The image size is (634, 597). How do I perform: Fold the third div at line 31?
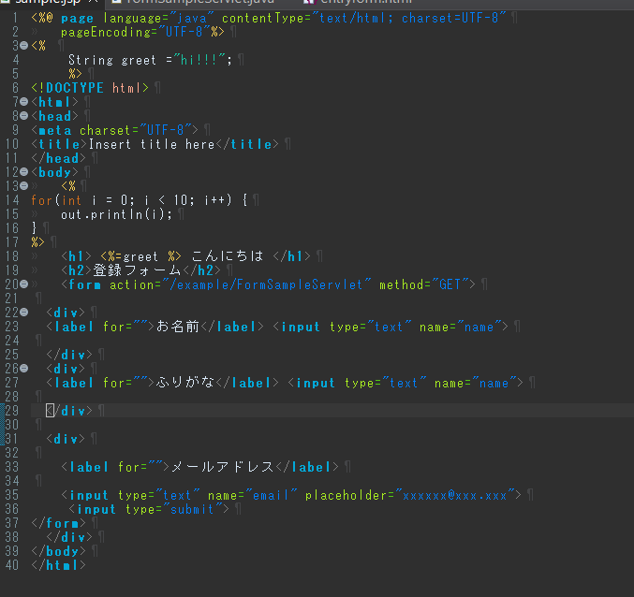(x=23, y=439)
